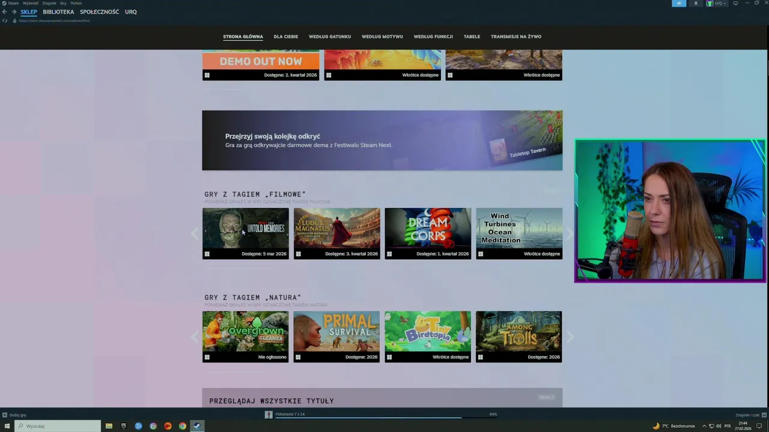769x432 pixels.
Task: Open File Explorer from the taskbar
Action: point(109,426)
